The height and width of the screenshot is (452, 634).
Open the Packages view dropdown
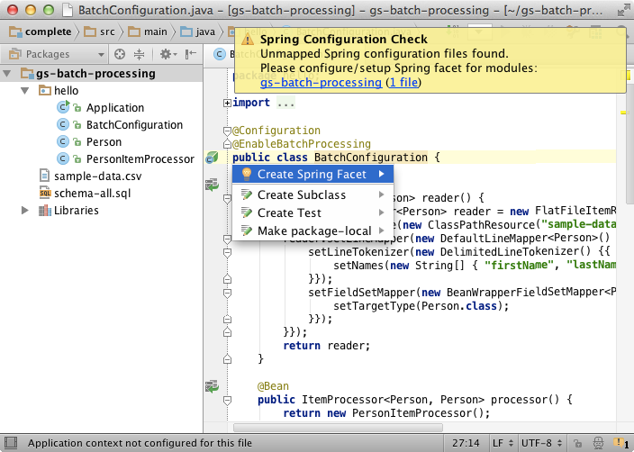click(54, 54)
